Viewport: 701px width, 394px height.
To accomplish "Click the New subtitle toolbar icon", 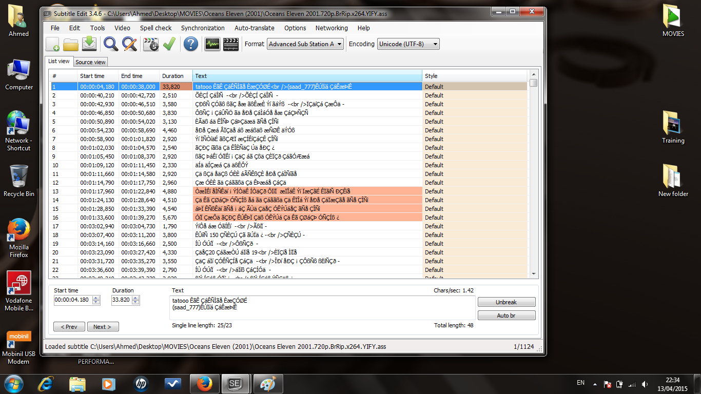I will (53, 44).
